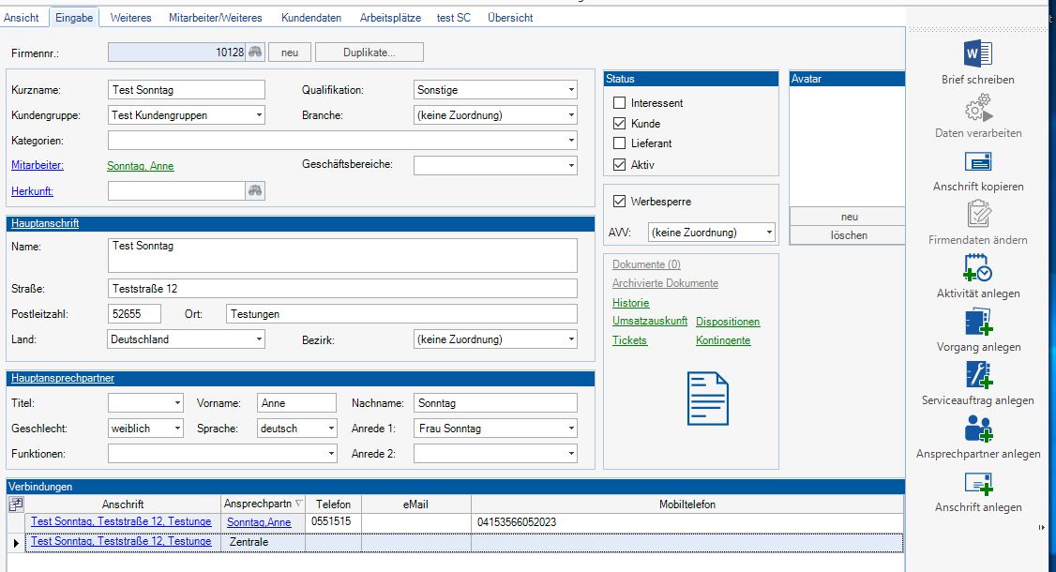Open Aktivität anlegen from the sidebar

[x=978, y=268]
